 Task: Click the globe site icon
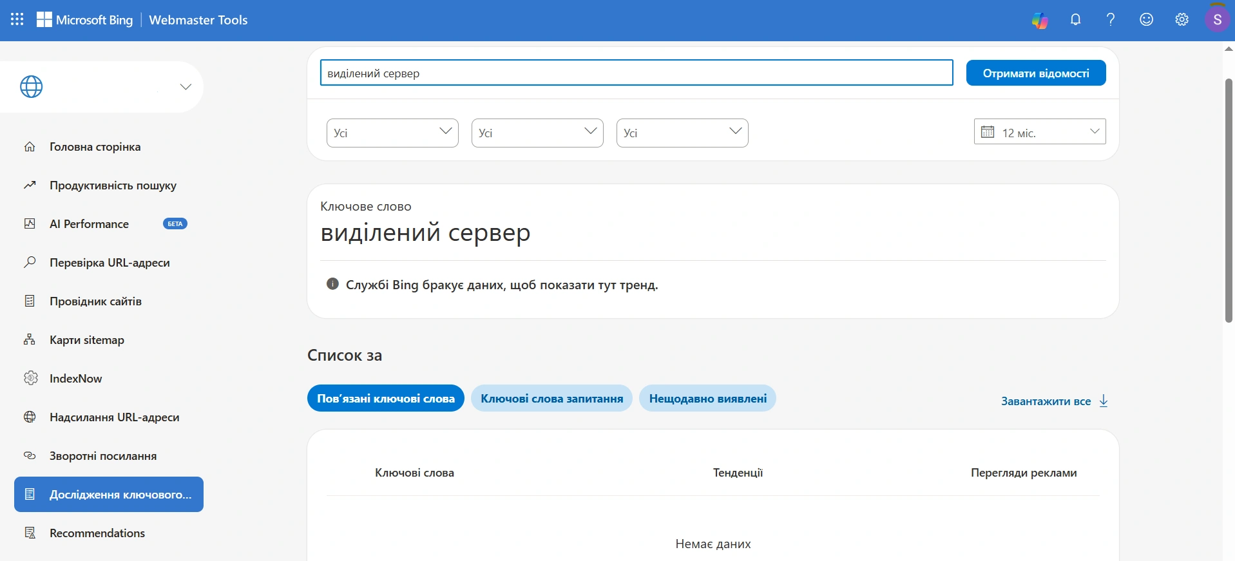coord(31,86)
